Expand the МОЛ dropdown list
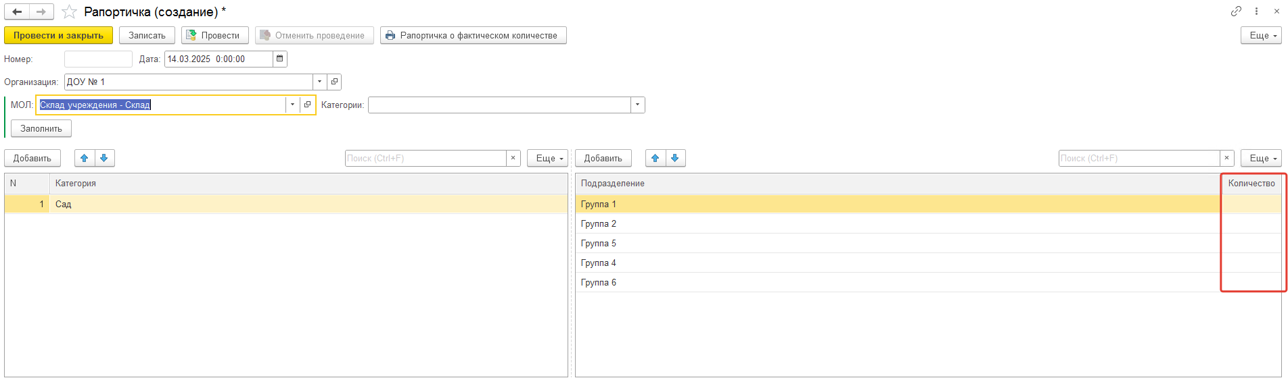Image resolution: width=1288 pixels, height=378 pixels. click(x=292, y=105)
